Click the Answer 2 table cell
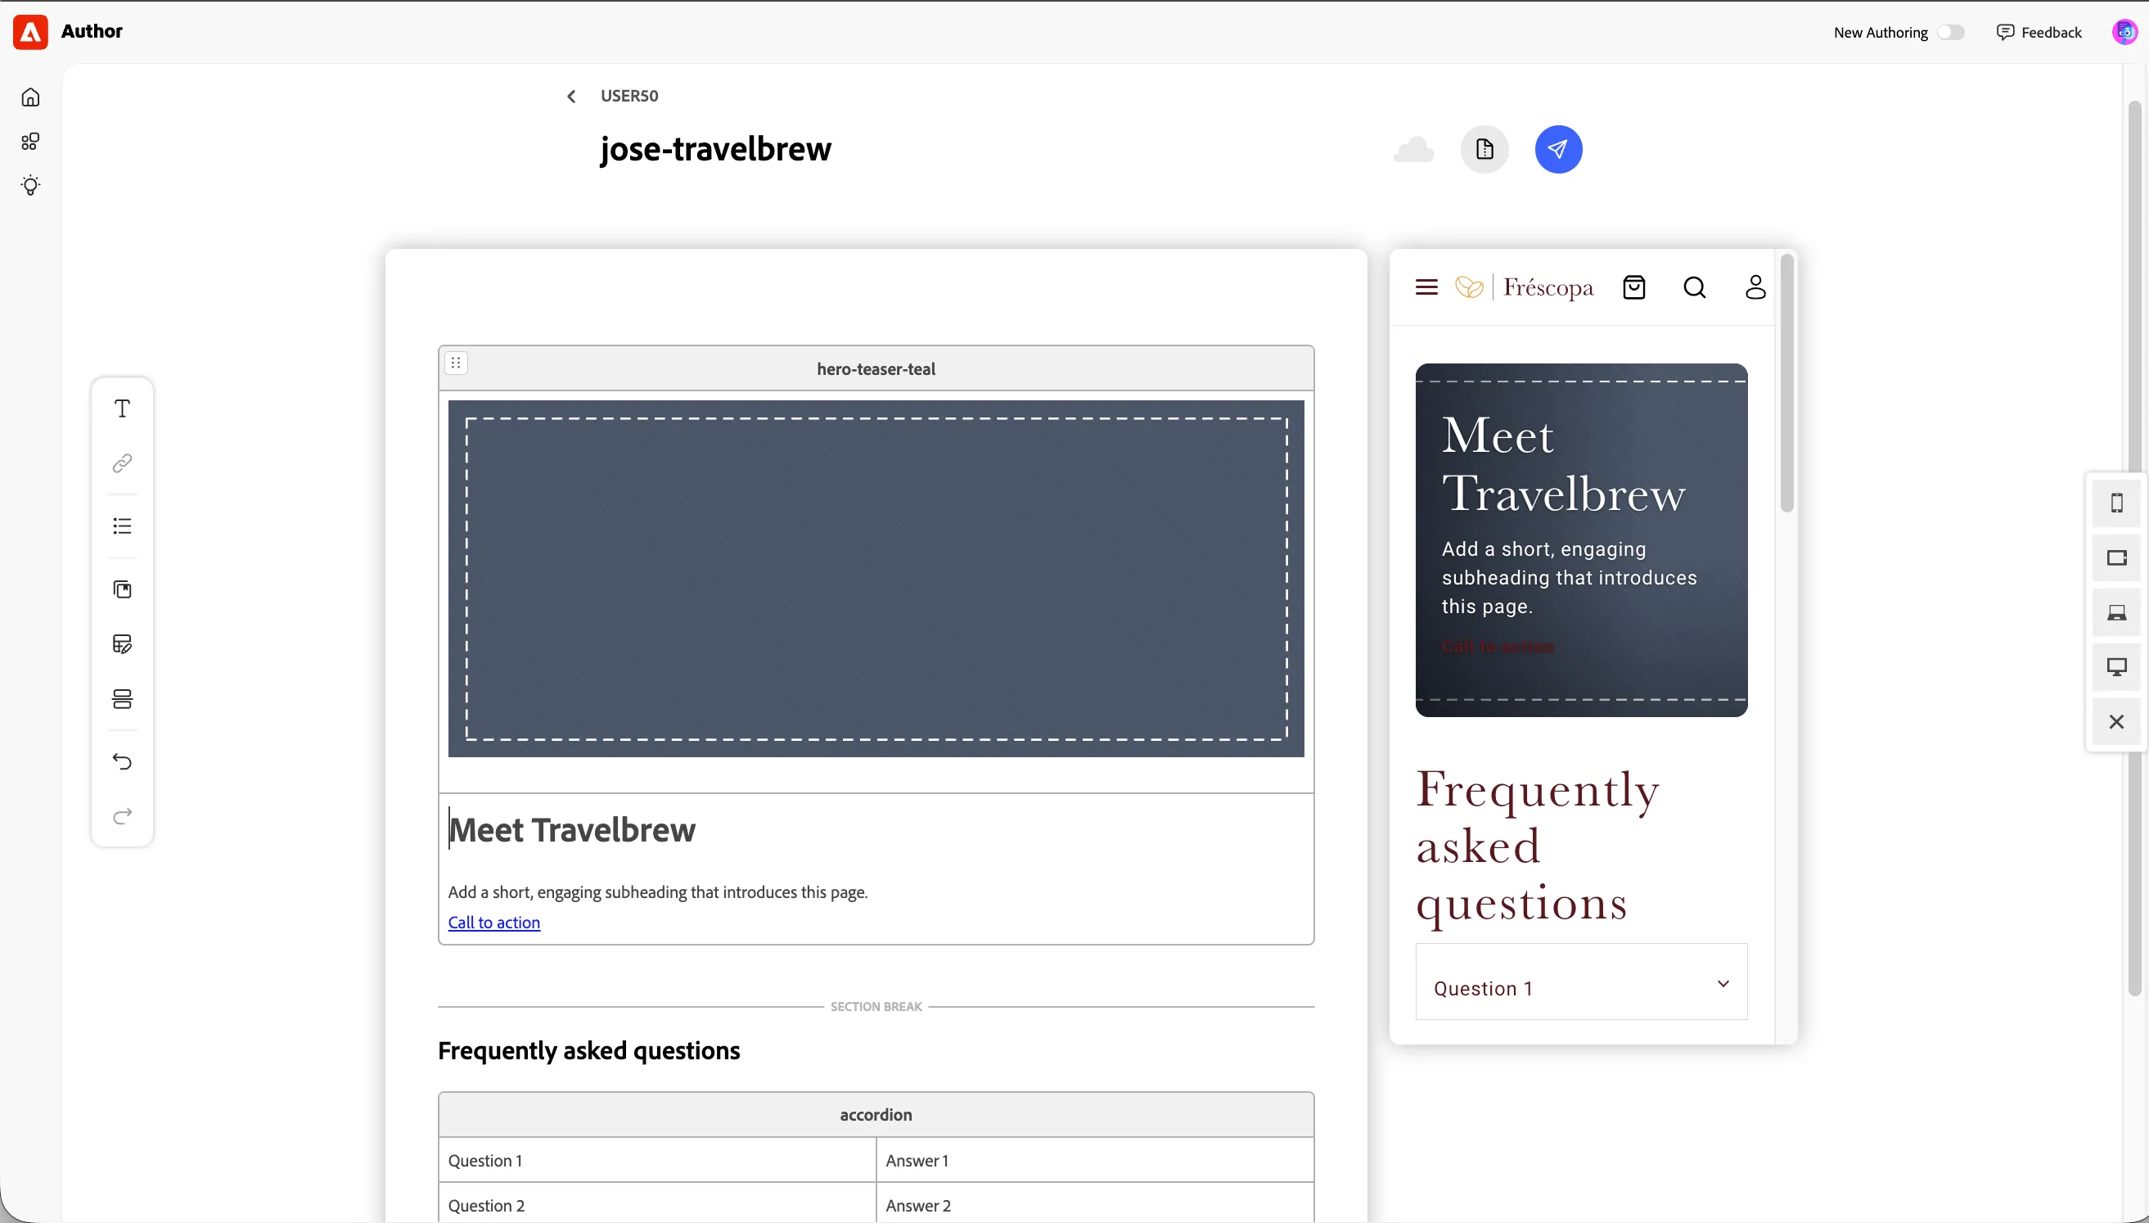This screenshot has height=1223, width=2149. [1095, 1204]
